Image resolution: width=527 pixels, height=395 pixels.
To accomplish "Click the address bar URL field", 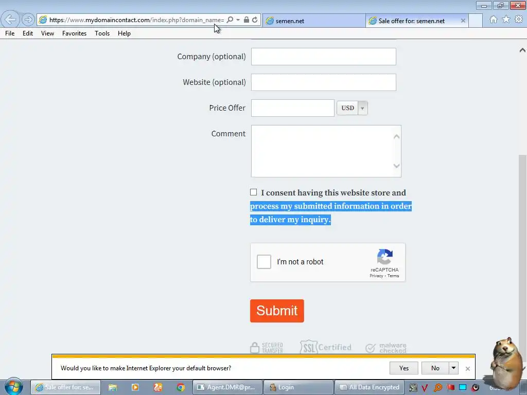I will [x=136, y=20].
